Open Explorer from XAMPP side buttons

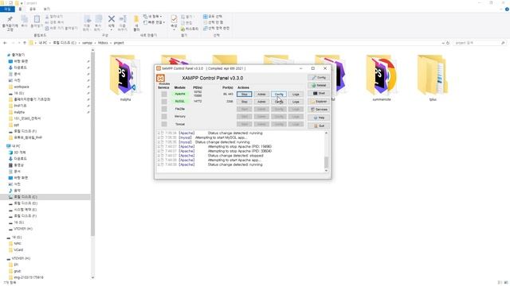[319, 102]
